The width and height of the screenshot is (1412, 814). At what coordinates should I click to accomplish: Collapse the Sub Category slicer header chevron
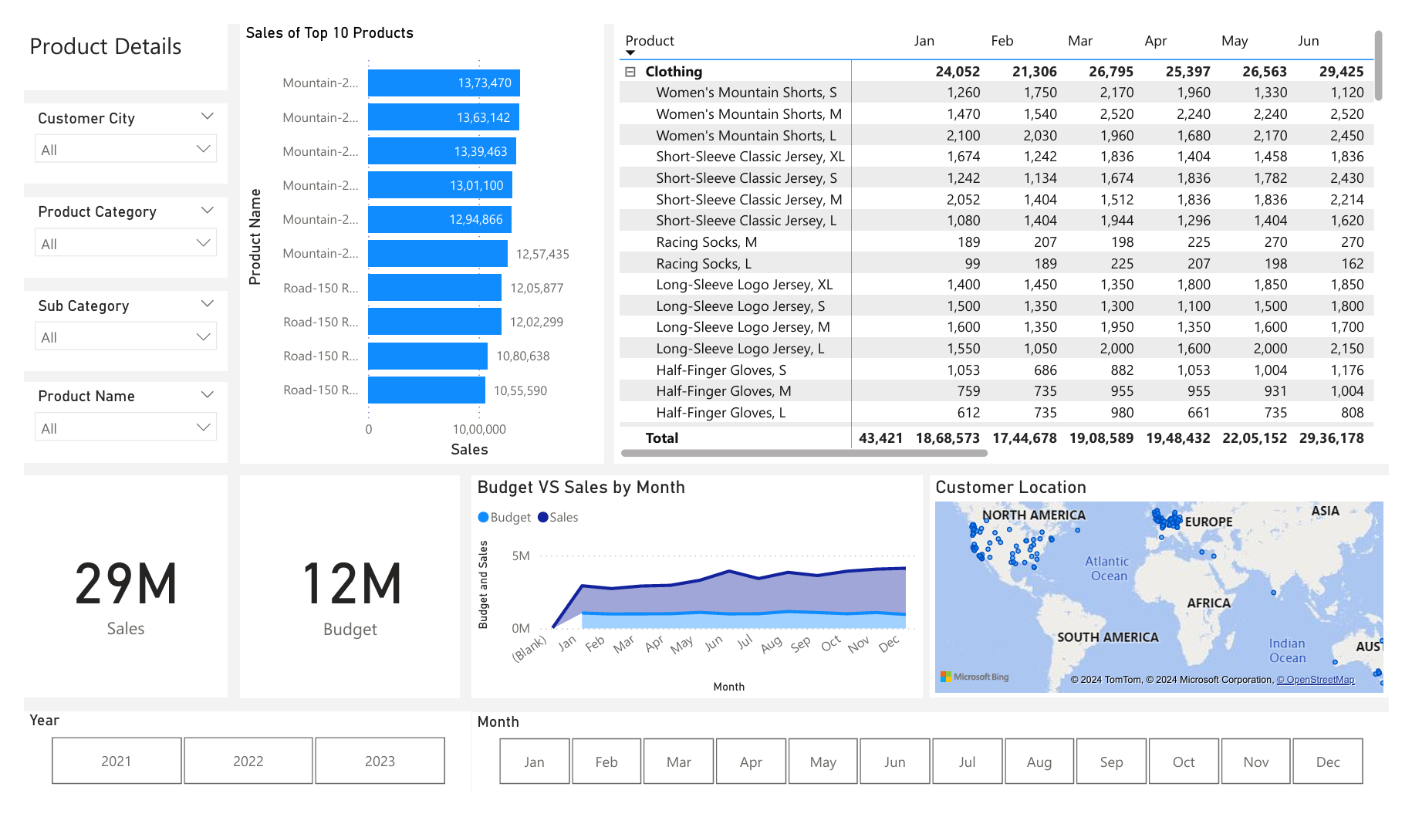point(207,304)
